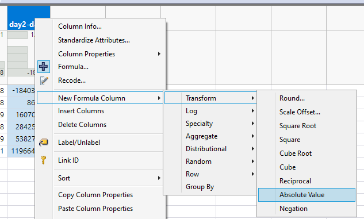Viewport: 364px width, 219px height.
Task: Select Scale Offset... transform
Action: point(300,112)
